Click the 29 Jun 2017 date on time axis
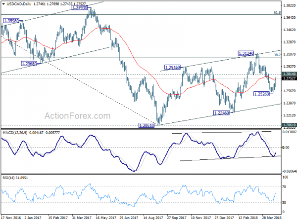 [129, 218]
